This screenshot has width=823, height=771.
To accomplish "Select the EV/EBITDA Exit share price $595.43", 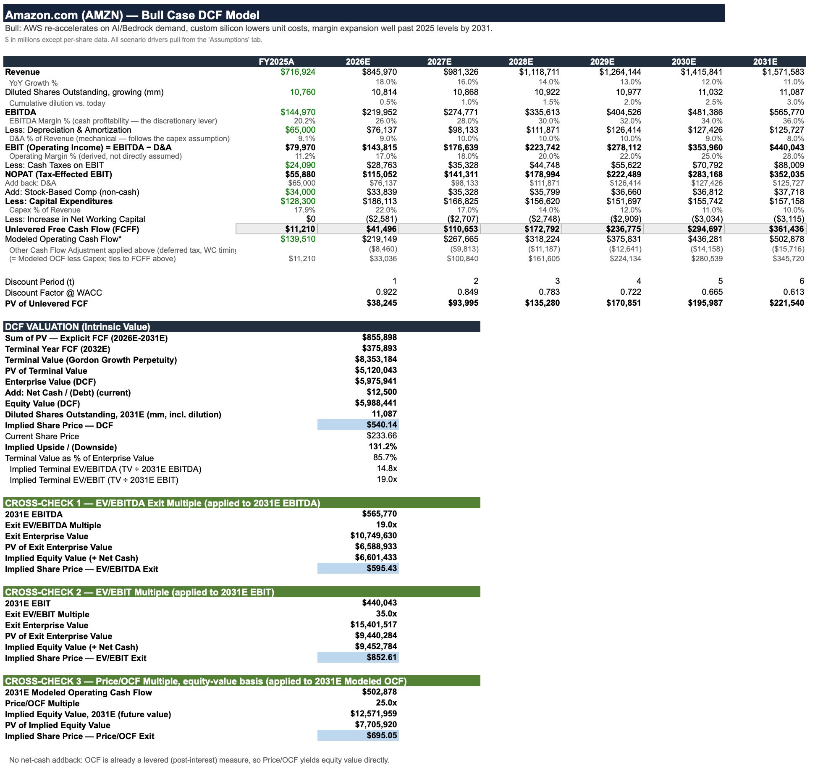I will point(358,568).
